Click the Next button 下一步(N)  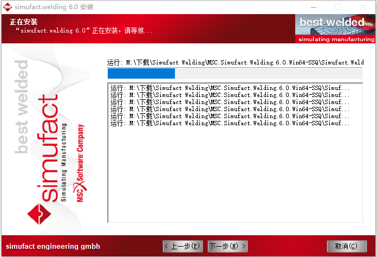[x=227, y=246]
